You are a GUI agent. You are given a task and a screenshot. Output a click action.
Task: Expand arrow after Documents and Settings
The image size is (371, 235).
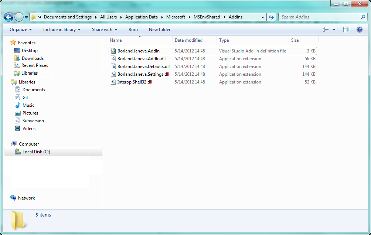(96, 17)
